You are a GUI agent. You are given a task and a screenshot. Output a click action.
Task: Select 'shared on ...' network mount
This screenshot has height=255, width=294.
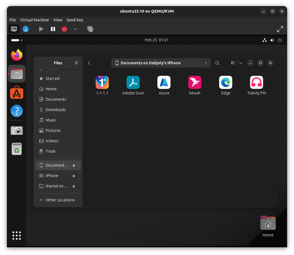click(58, 186)
